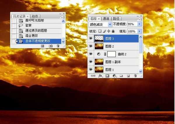Screen dimensions: 175x124
Task: Delete layer with the trash icon
Action: (135, 76)
